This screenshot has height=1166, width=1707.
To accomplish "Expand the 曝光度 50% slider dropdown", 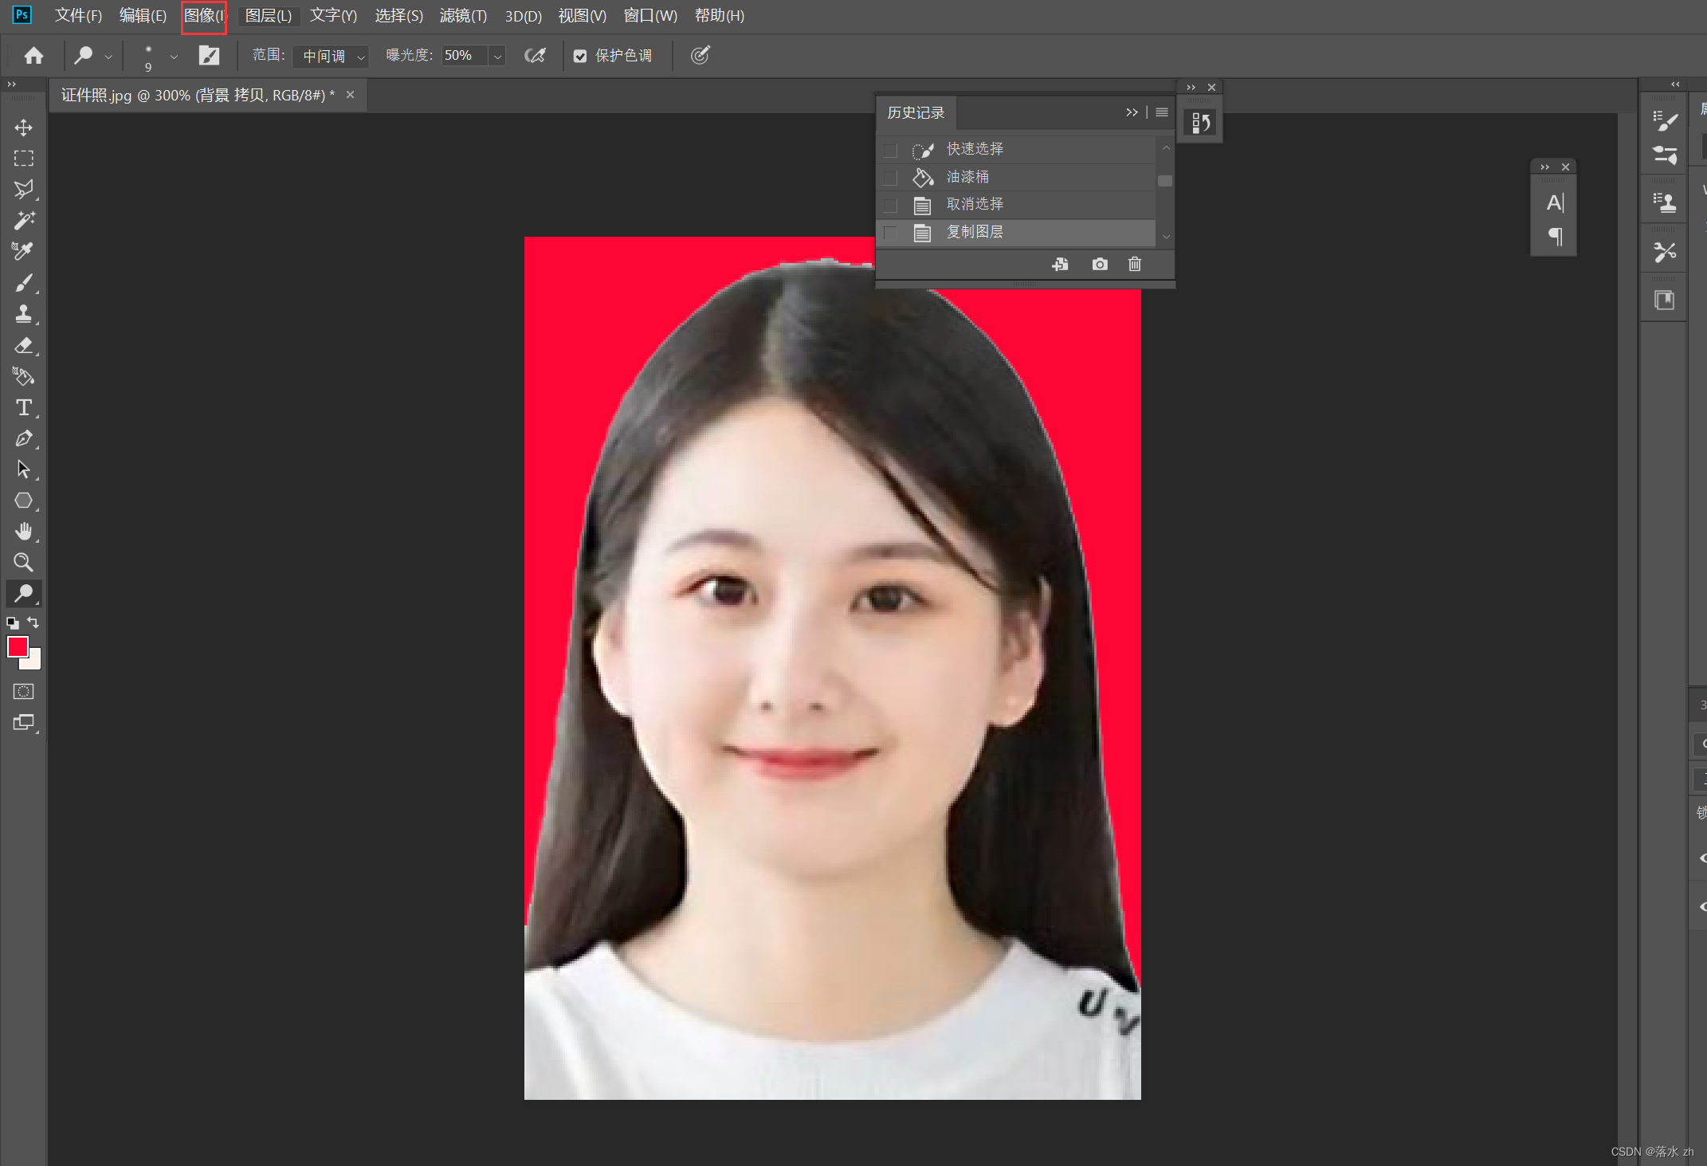I will click(497, 56).
